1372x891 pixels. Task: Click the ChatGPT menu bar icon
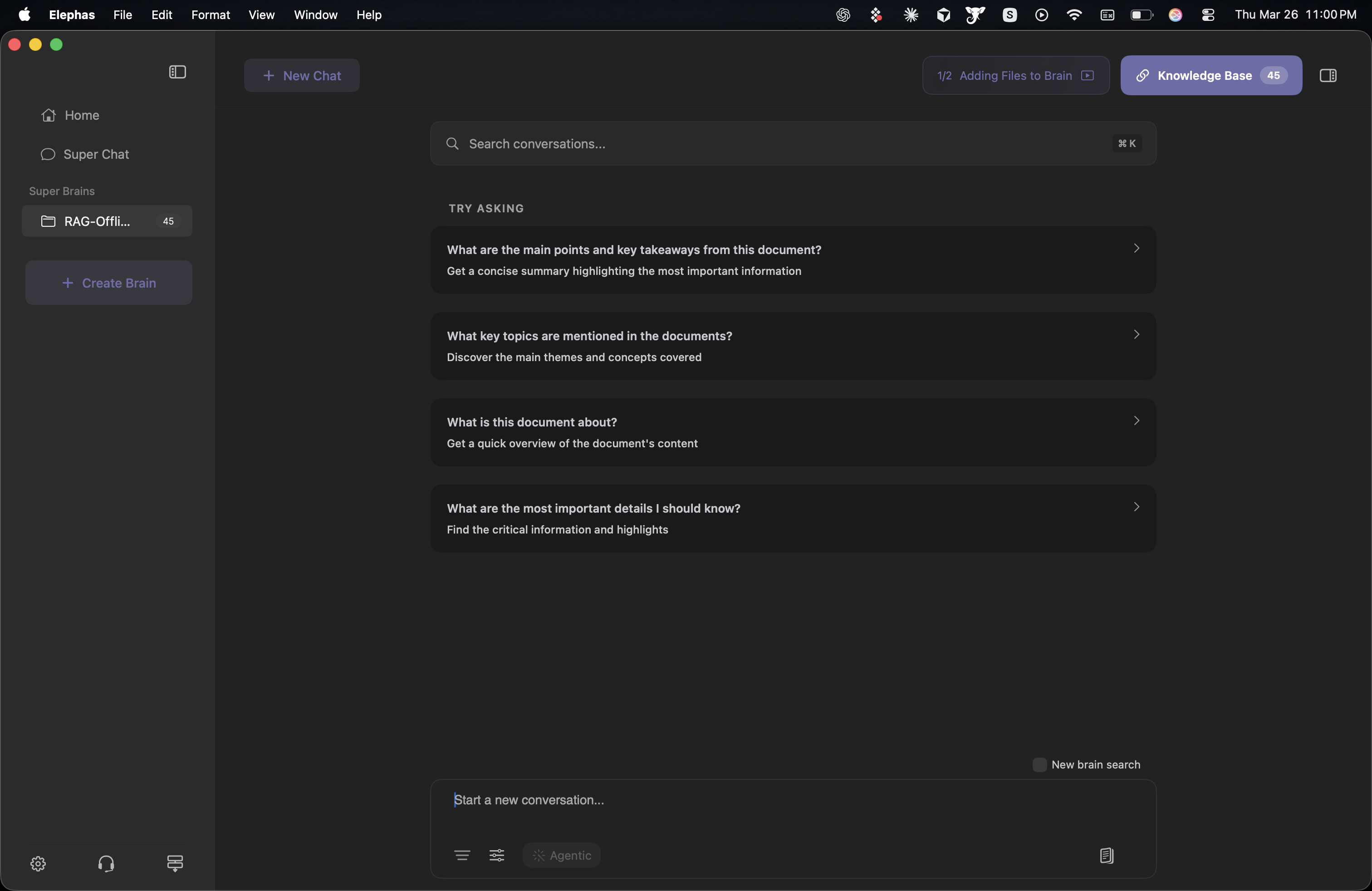click(843, 15)
